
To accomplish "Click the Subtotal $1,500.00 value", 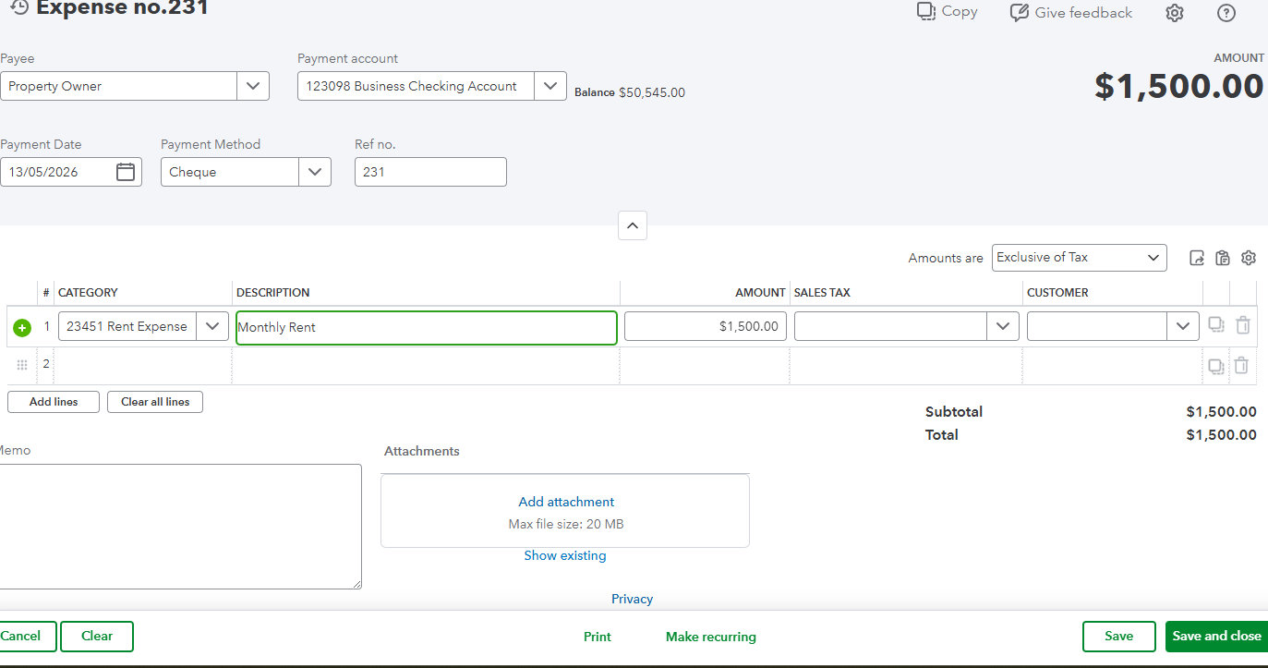I will pos(1221,412).
